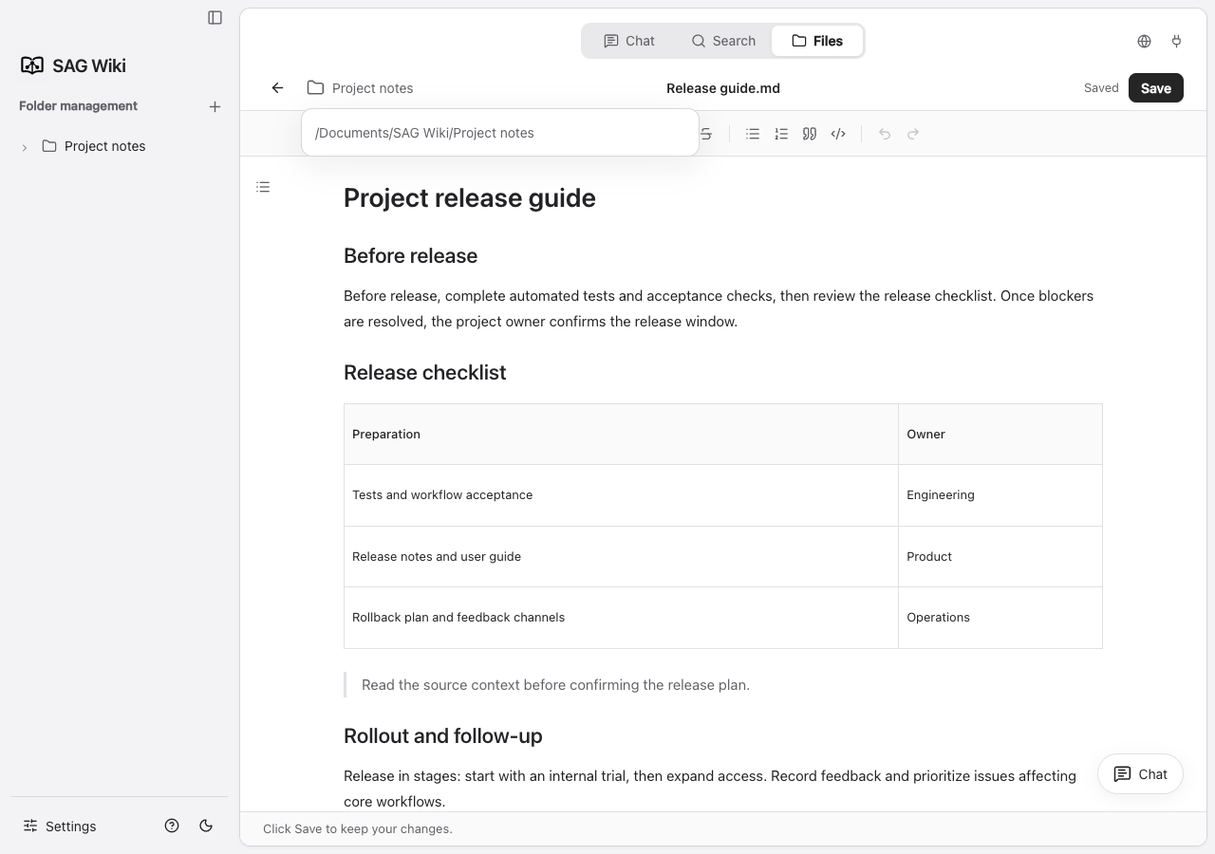Click the Preparation column header
Screen dimensions: 1215x854
pyautogui.click(x=621, y=435)
